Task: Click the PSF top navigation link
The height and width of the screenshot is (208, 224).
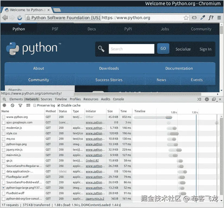Action: [x=55, y=29]
